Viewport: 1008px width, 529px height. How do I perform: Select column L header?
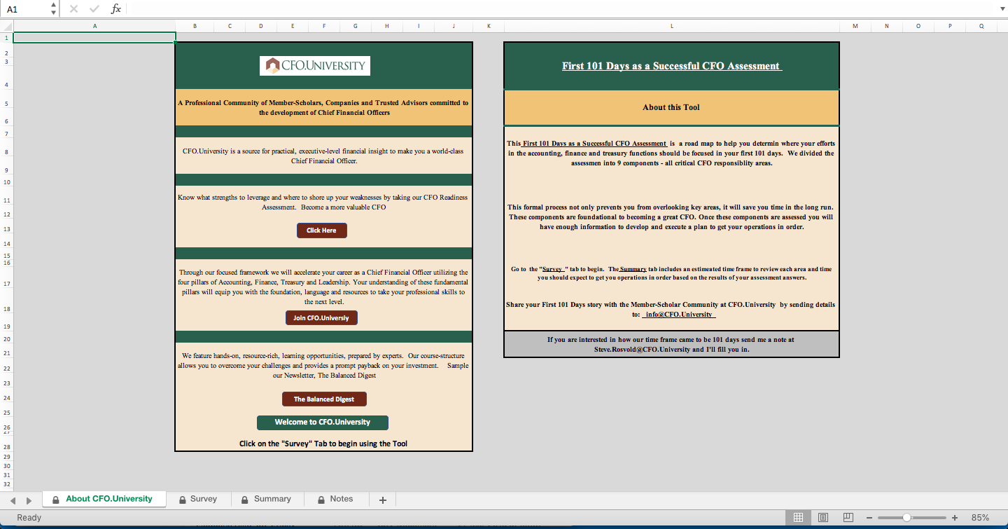671,26
